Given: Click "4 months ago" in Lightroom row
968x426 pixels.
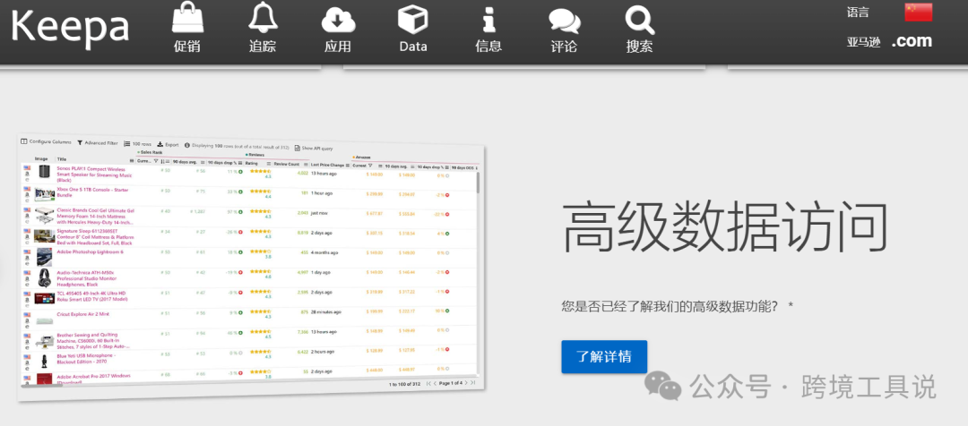Looking at the screenshot, I should (324, 252).
